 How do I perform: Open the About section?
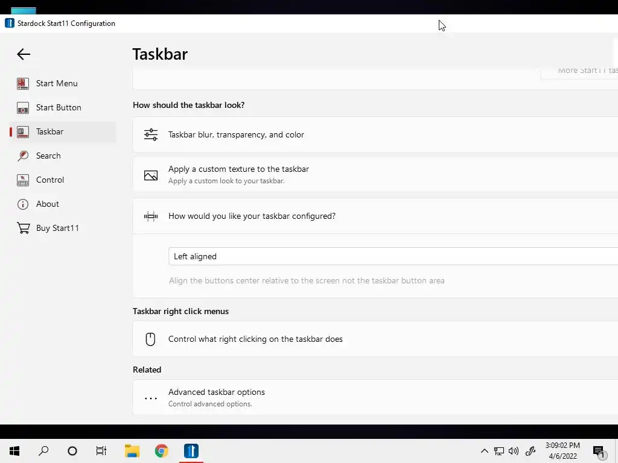(63, 204)
